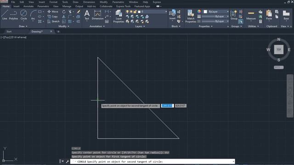Switch to the Annotate ribbon tab
Viewport: 294px width, 165px height.
tap(28, 6)
